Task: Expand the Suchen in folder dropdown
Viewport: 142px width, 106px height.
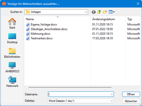Action: (x=86, y=12)
